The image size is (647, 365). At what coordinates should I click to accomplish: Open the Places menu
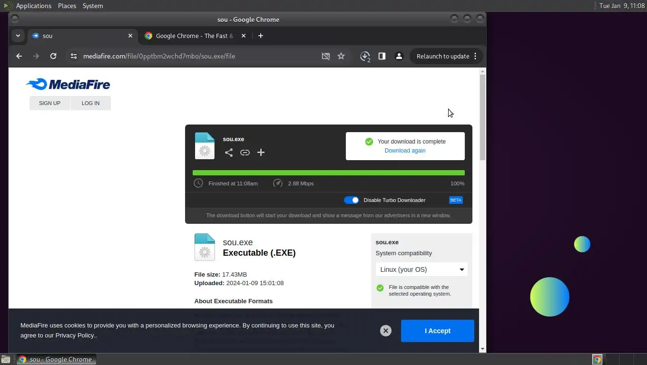coord(67,6)
